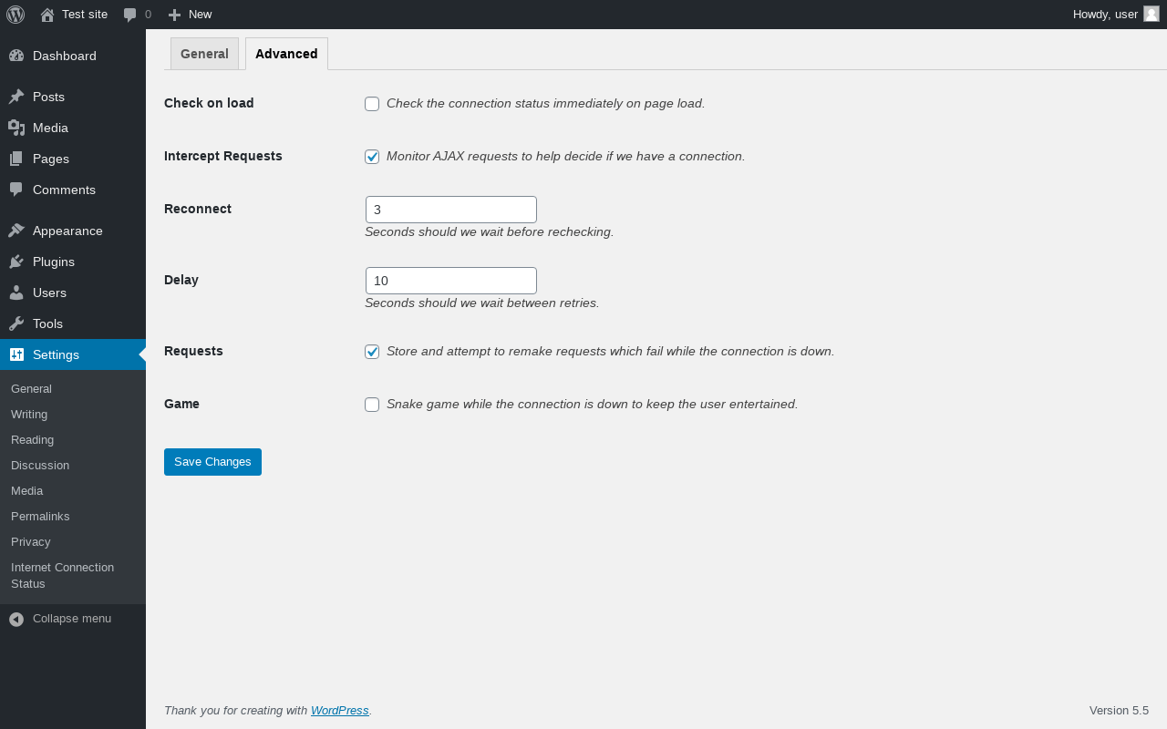Open the comments bubble icon in admin bar
This screenshot has height=729, width=1167.
pos(130,15)
